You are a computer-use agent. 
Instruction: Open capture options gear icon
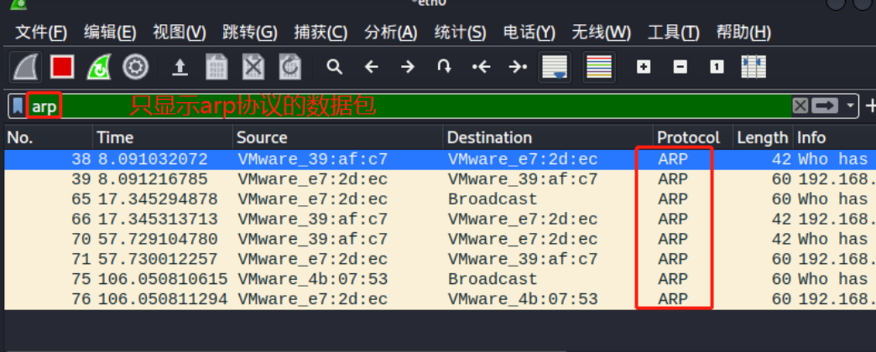(135, 68)
